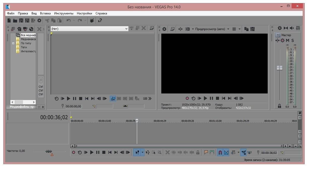Insert Region icon in timeline toolbar
The height and width of the screenshot is (169, 309).
click(x=212, y=152)
